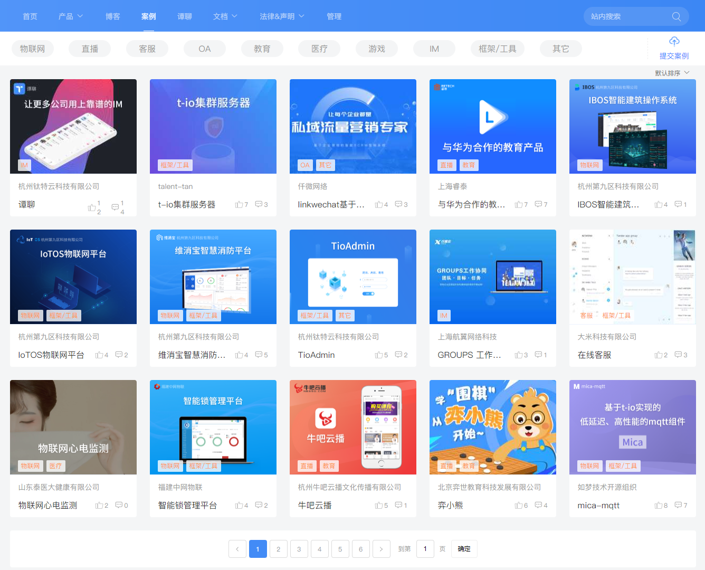The width and height of the screenshot is (705, 570).
Task: Filter cases by 其它 category pill
Action: coord(561,49)
